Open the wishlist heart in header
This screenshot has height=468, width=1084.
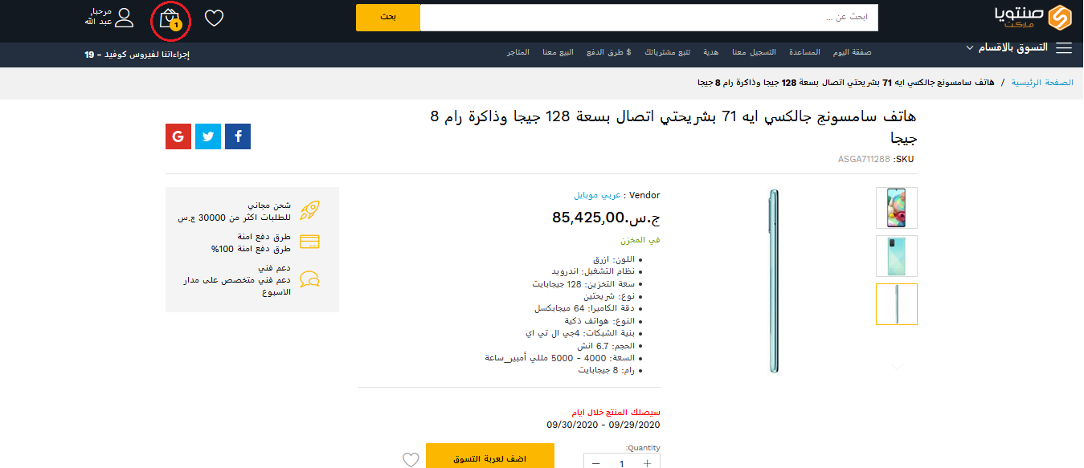(x=214, y=18)
